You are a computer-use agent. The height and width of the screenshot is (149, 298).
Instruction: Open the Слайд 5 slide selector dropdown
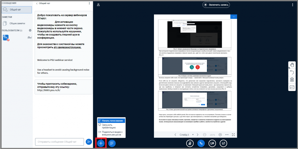(186, 135)
